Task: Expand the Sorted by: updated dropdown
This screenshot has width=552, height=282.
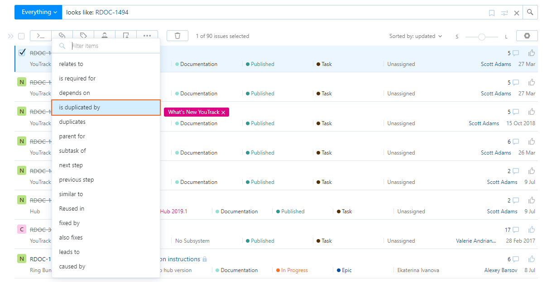Action: coord(416,36)
